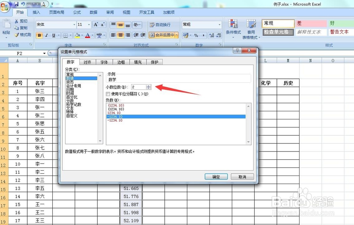
Task: Click the Percent Style icon
Action: point(196,36)
